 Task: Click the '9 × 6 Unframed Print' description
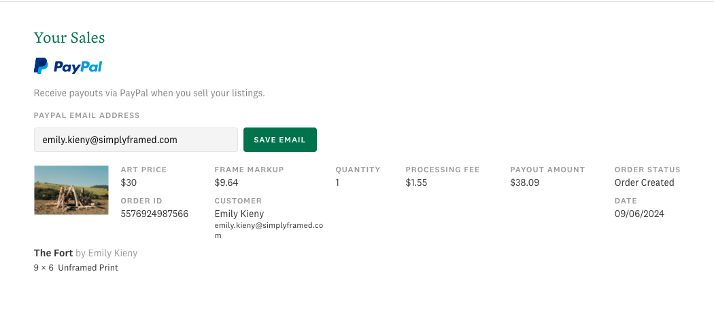coord(76,268)
